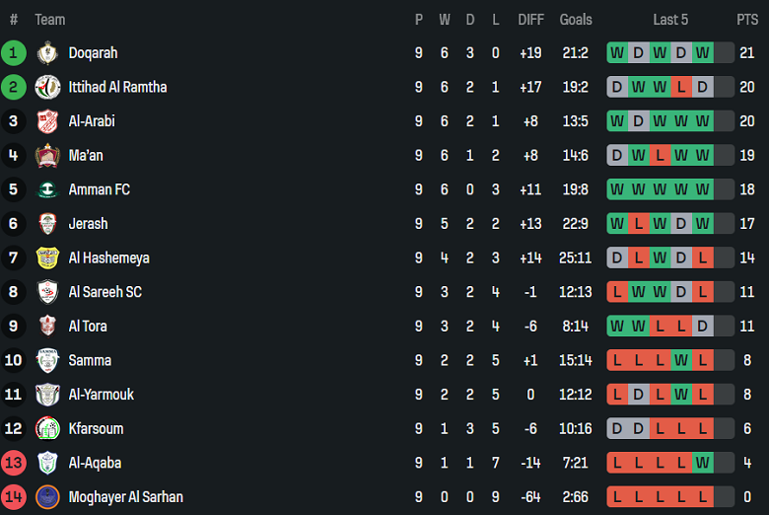Click the Ma'an club badge icon
The image size is (769, 515).
click(x=47, y=156)
